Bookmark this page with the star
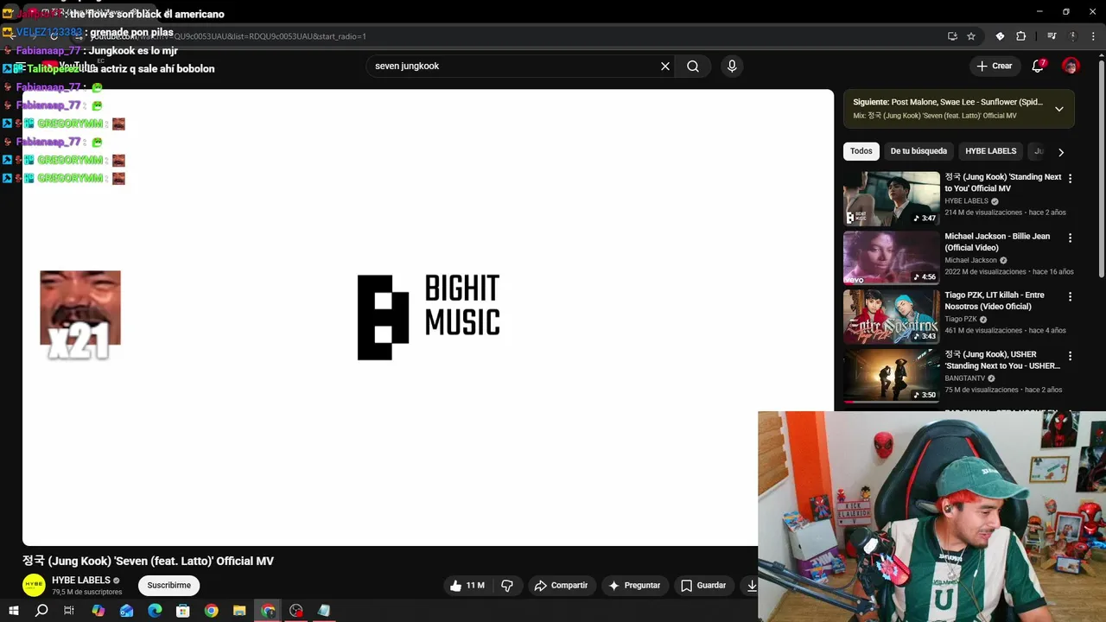The height and width of the screenshot is (622, 1106). pyautogui.click(x=971, y=36)
